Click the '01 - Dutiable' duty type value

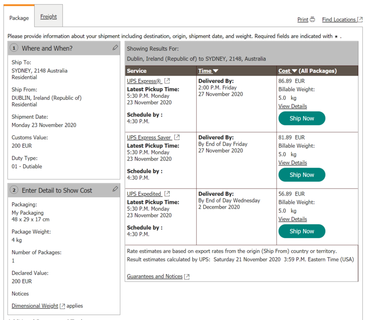coord(27,166)
